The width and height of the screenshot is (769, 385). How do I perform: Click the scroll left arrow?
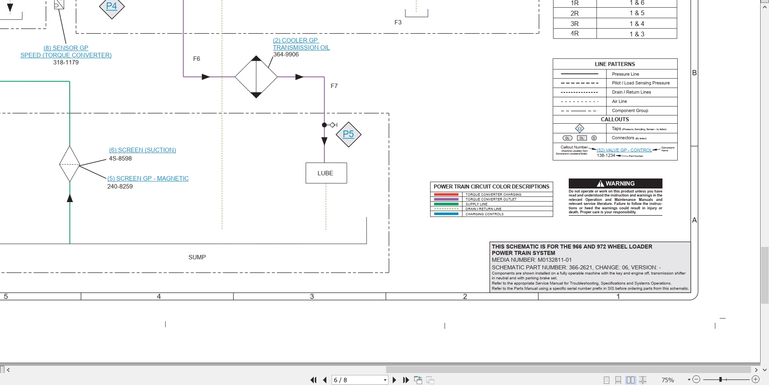(x=8, y=370)
